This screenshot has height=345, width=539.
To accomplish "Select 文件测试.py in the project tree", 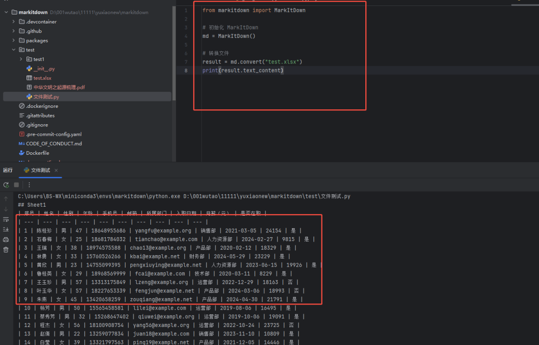I will (46, 97).
